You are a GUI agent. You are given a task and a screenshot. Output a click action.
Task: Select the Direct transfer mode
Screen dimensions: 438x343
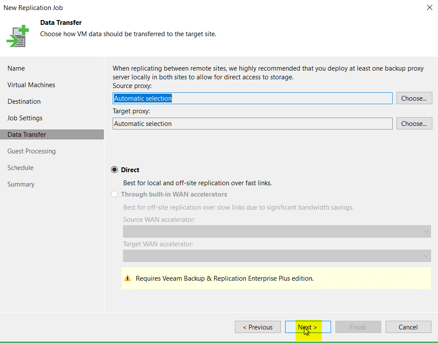[114, 170]
